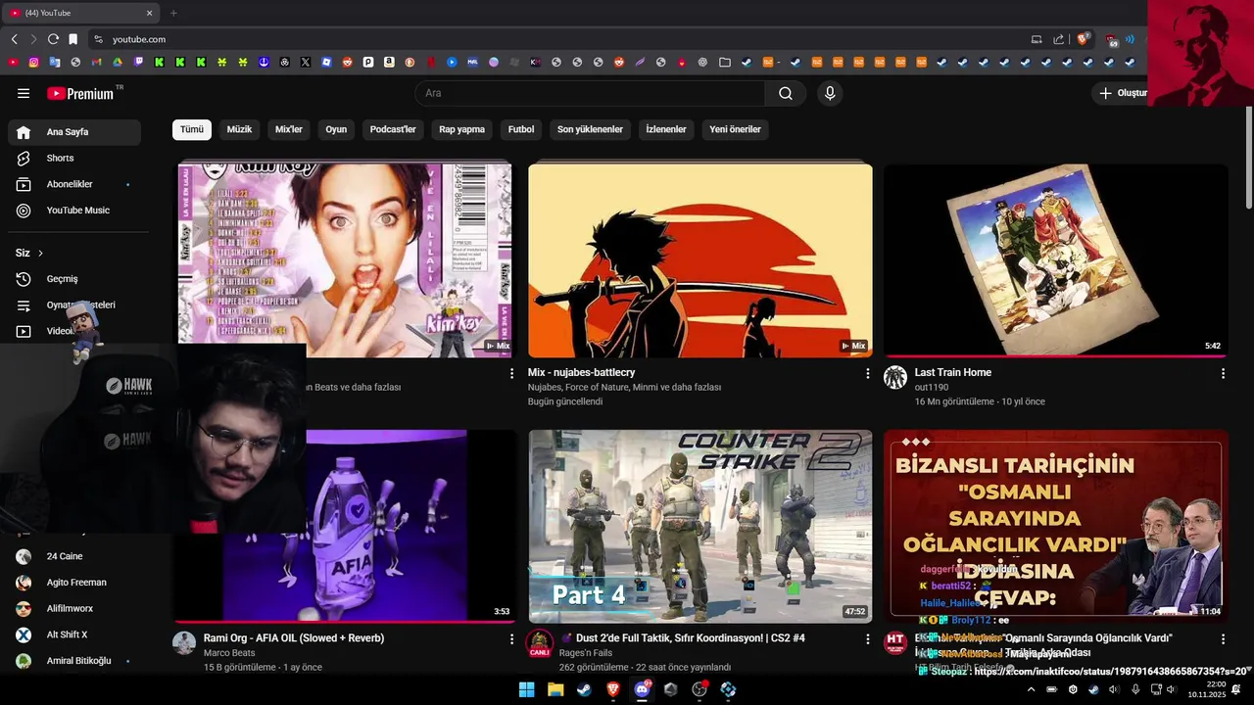Open the X bookmark in bookmarks bar
This screenshot has width=1254, height=705.
306,62
